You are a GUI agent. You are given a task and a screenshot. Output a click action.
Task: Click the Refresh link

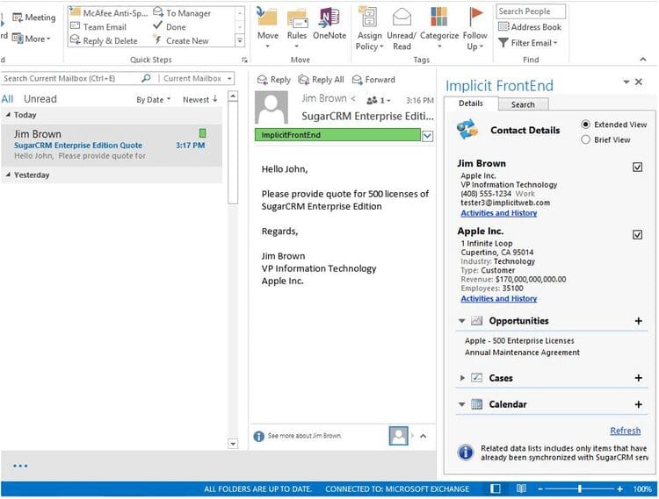[626, 431]
